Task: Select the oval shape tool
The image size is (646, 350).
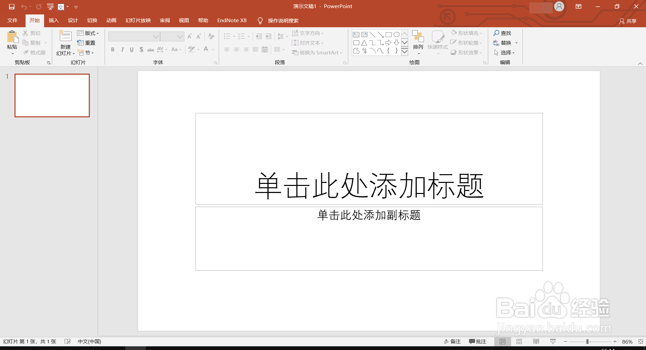Action: click(x=397, y=34)
